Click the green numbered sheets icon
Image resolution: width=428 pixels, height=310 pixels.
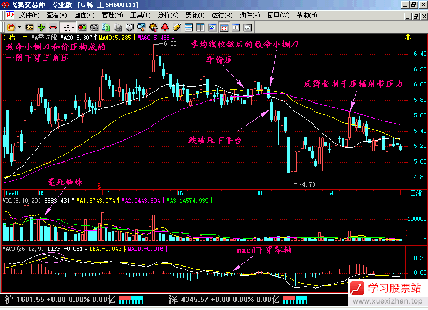coord(106,27)
